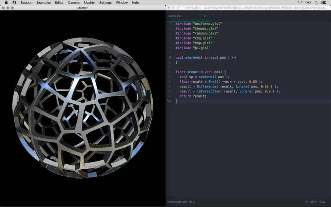Viewport: 331px width, 207px height.
Task: Open the Apple menu
Action: [x=6, y=3]
